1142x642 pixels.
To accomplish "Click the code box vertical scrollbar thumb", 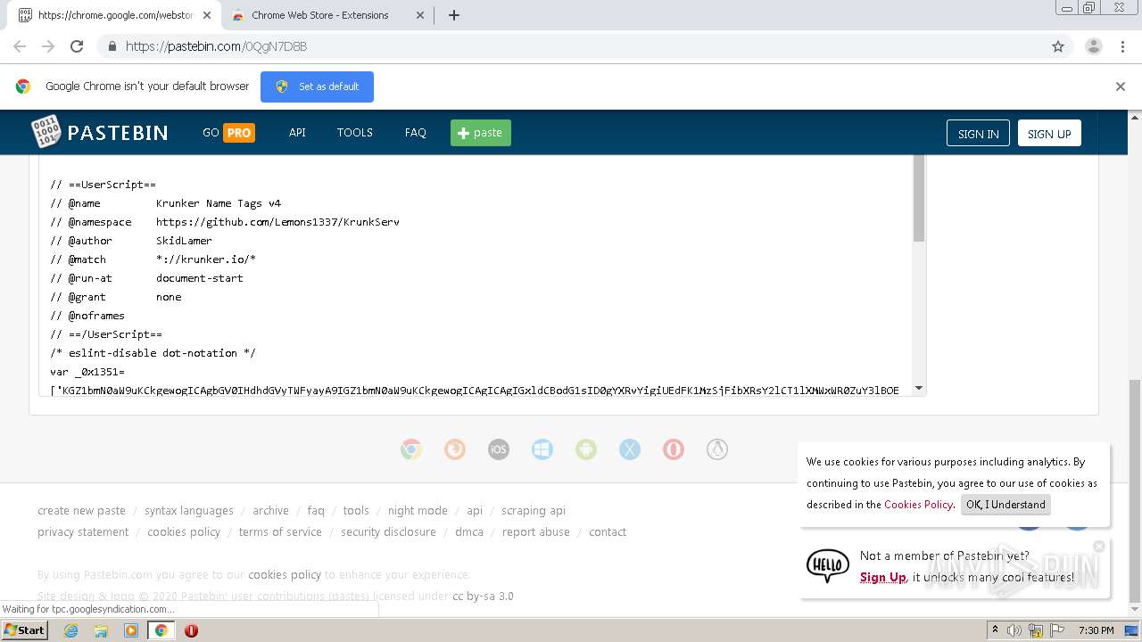I will click(919, 198).
